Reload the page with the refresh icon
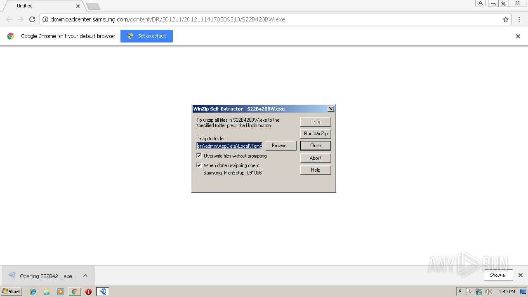 [x=32, y=19]
